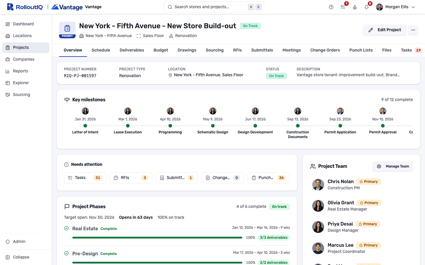The height and width of the screenshot is (265, 425).
Task: Click the location New York - Fifth Avenue, Sales Floor
Action: click(206, 75)
